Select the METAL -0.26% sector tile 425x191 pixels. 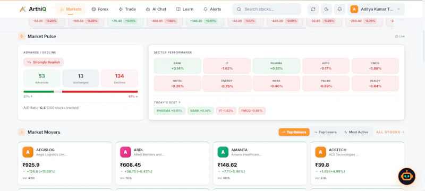click(177, 83)
